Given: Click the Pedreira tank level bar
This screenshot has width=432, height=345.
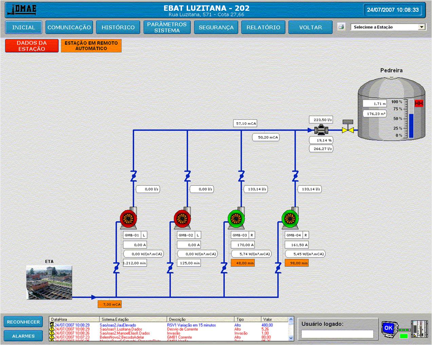Looking at the screenshot, I should (x=411, y=119).
